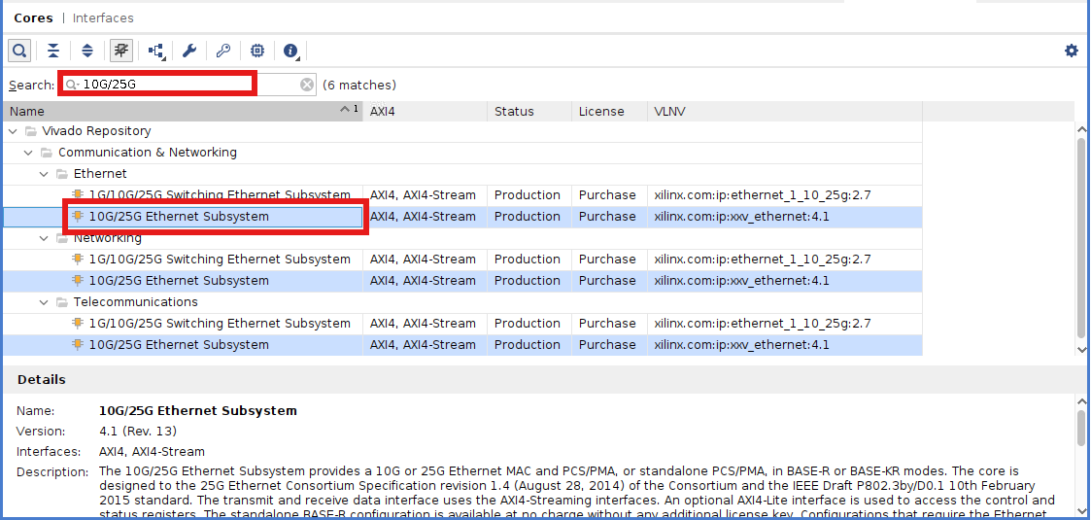This screenshot has height=520, width=1091.
Task: Click the Expand All toolbar icon
Action: [87, 51]
